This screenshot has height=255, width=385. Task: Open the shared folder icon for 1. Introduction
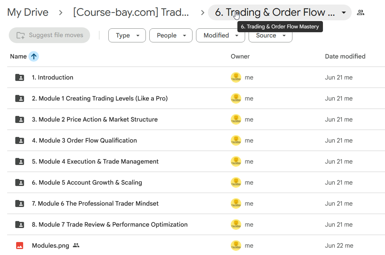pos(20,77)
